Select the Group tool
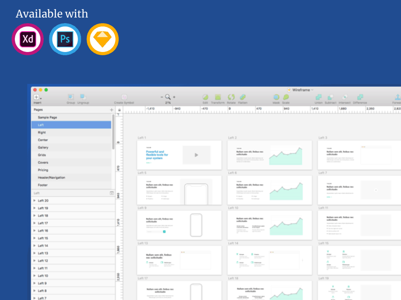 click(x=71, y=97)
